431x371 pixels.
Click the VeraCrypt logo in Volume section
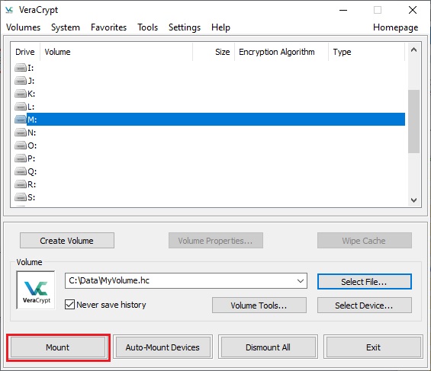pos(36,290)
